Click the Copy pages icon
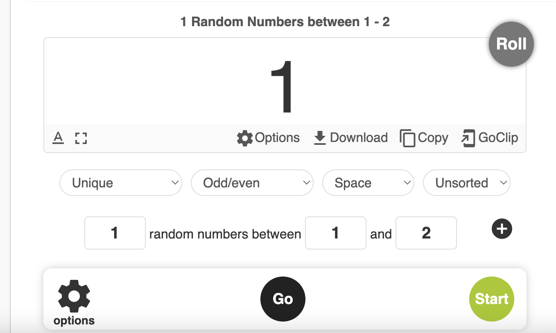This screenshot has width=556, height=333. pyautogui.click(x=407, y=138)
